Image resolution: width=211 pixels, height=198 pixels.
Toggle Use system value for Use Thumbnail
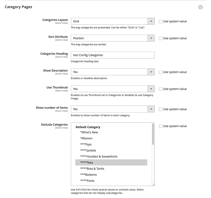pyautogui.click(x=161, y=89)
